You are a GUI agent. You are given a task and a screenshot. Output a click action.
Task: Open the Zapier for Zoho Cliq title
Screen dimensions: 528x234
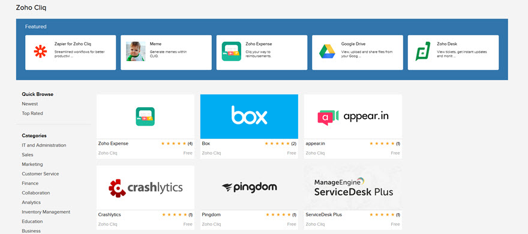[x=73, y=44]
